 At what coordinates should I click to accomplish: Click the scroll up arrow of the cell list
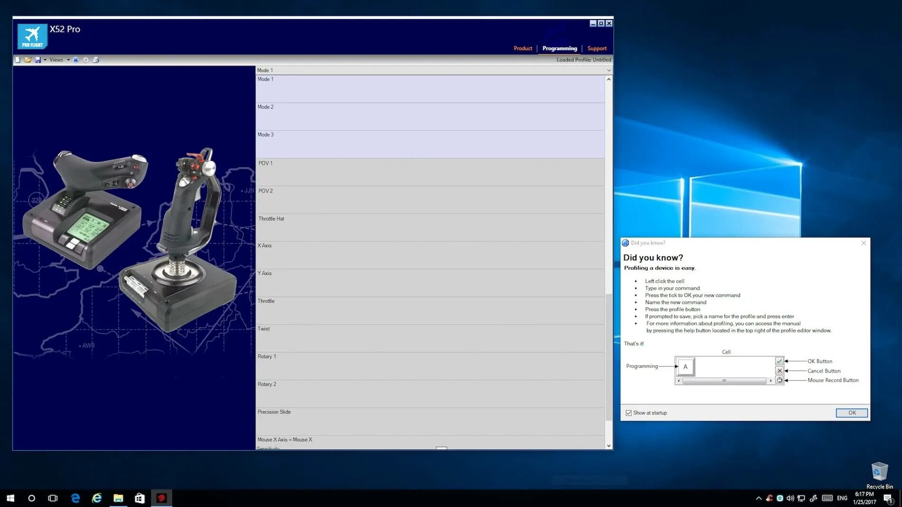(x=609, y=80)
